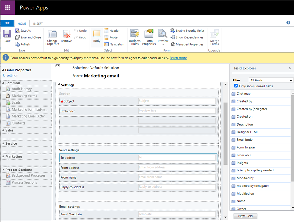The width and height of the screenshot is (294, 222).
Task: Click the Save icon in the ribbon
Action: click(x=7, y=35)
